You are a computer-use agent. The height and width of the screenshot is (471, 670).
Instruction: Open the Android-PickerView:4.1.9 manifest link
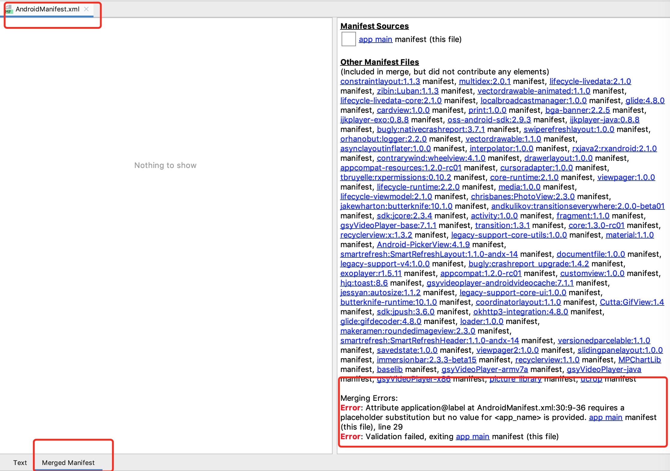[x=423, y=244]
